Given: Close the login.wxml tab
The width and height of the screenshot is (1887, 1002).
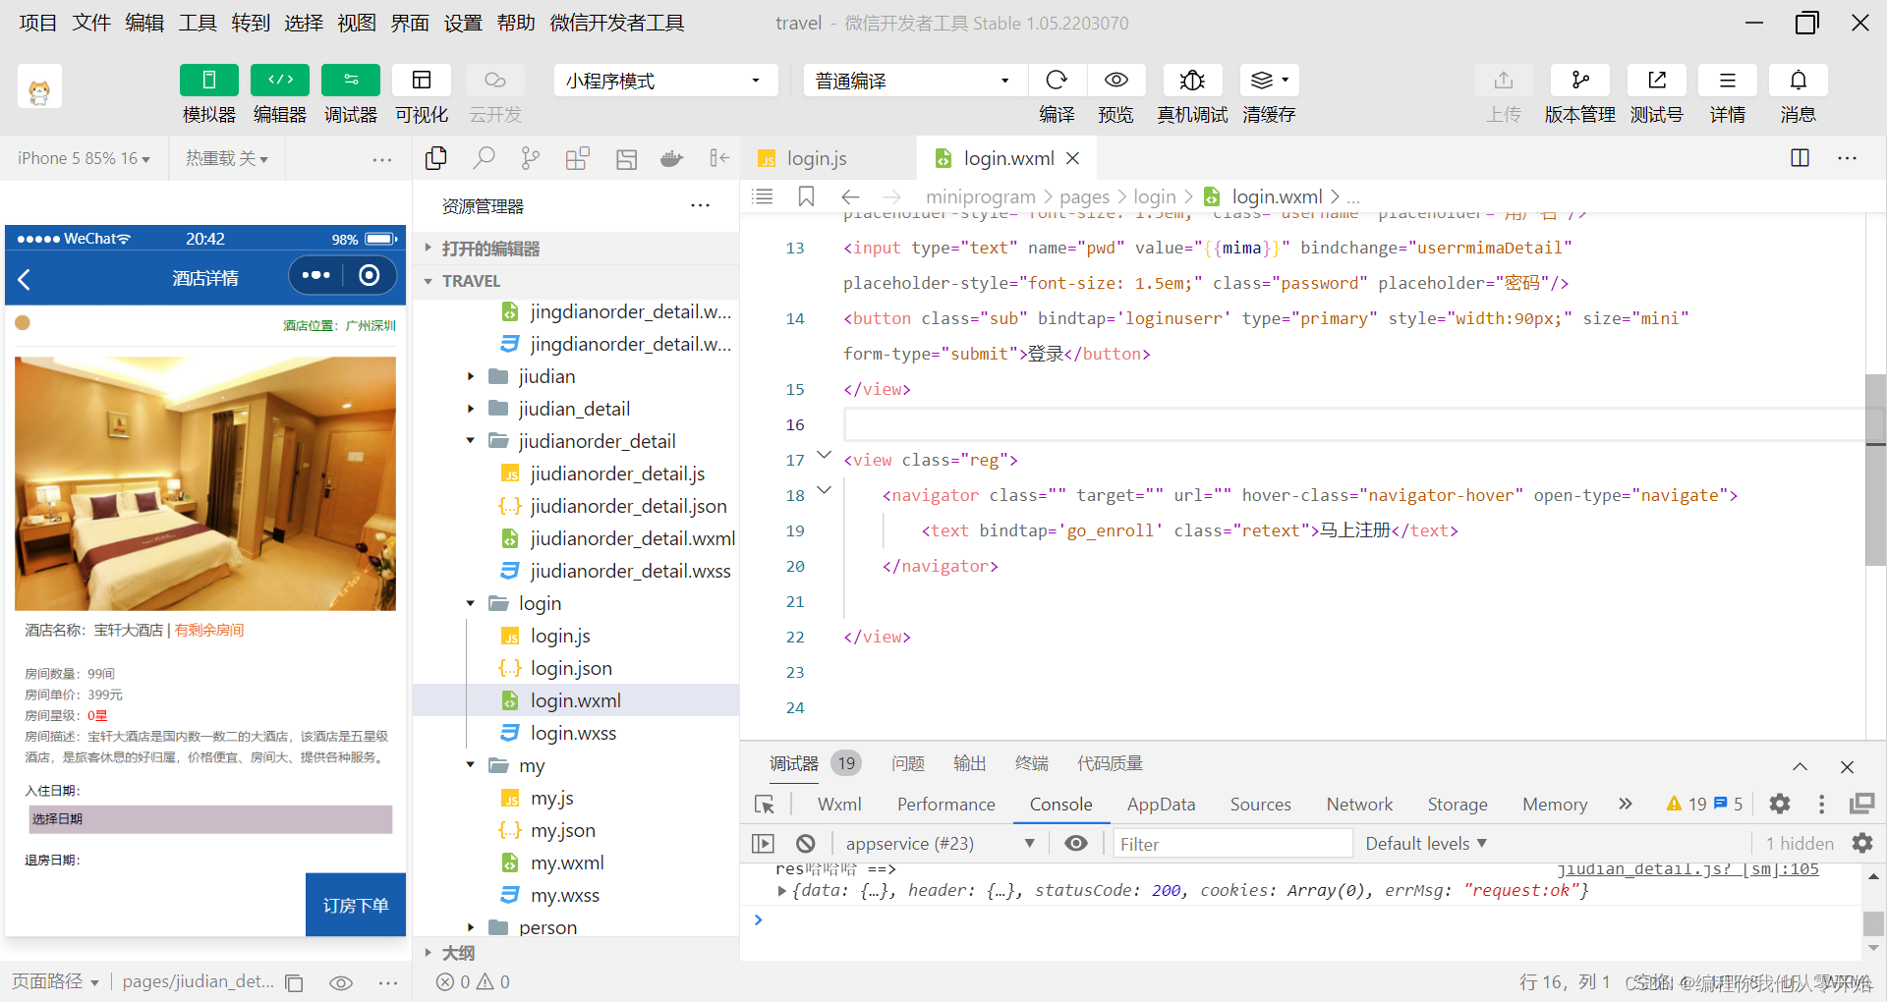Looking at the screenshot, I should tap(1073, 158).
